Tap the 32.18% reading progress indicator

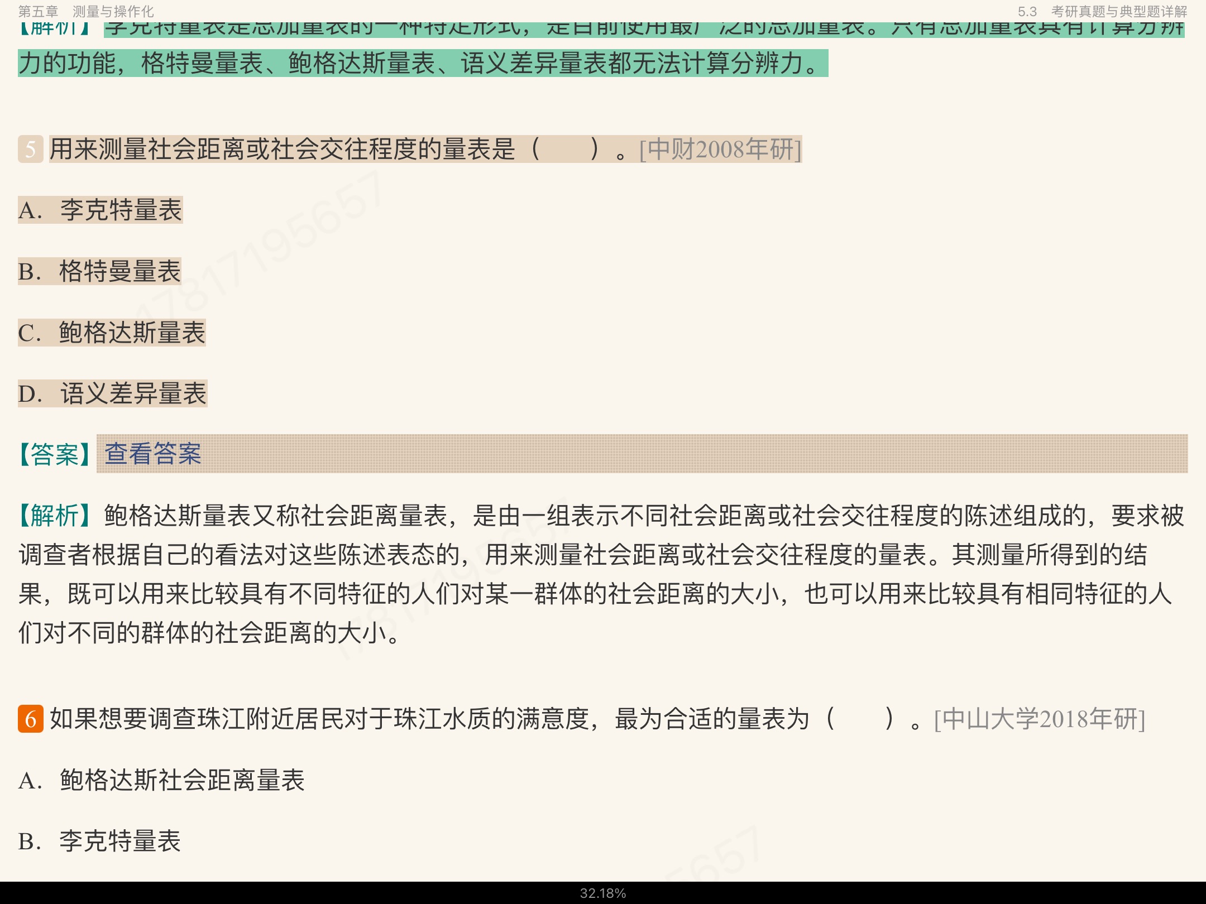pos(603,893)
